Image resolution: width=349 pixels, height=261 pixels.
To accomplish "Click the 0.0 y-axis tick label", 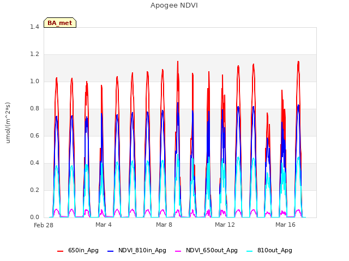I will pos(34,217).
